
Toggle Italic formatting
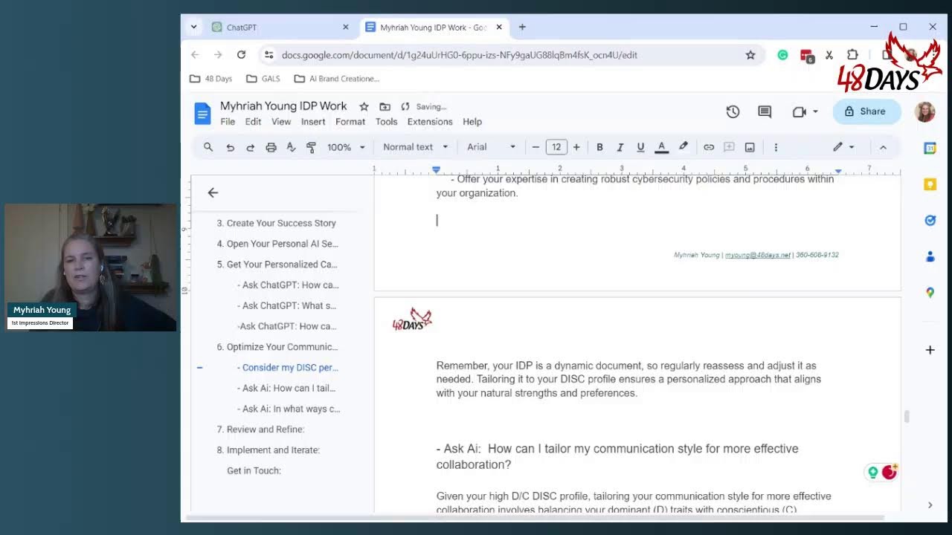620,147
